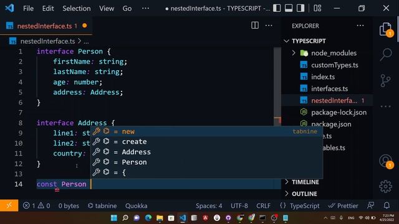Click nestedInterface.ts in the breadcrumb

47,41
